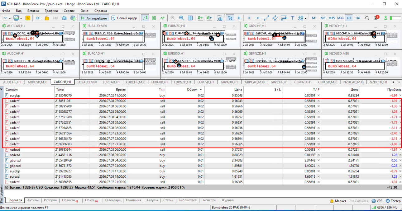Open the Market shopping bag toolbar icon
The image size is (402, 211).
pyautogui.click(x=47, y=18)
